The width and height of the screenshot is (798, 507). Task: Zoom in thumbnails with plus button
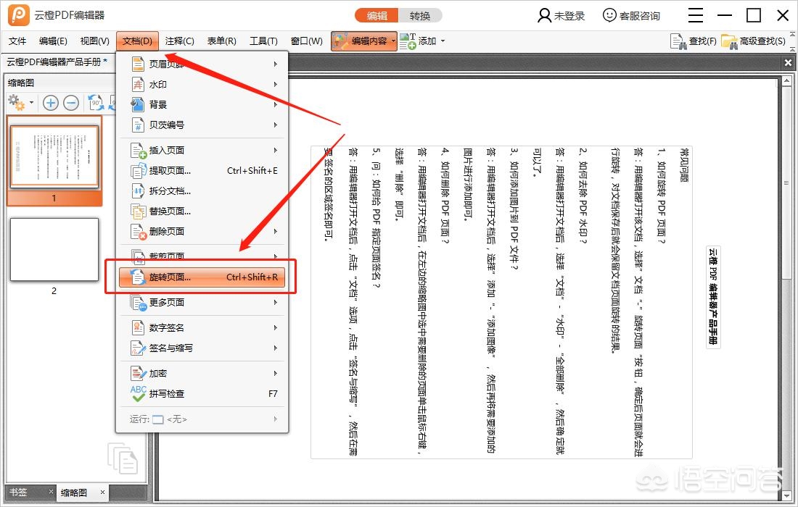tap(50, 102)
